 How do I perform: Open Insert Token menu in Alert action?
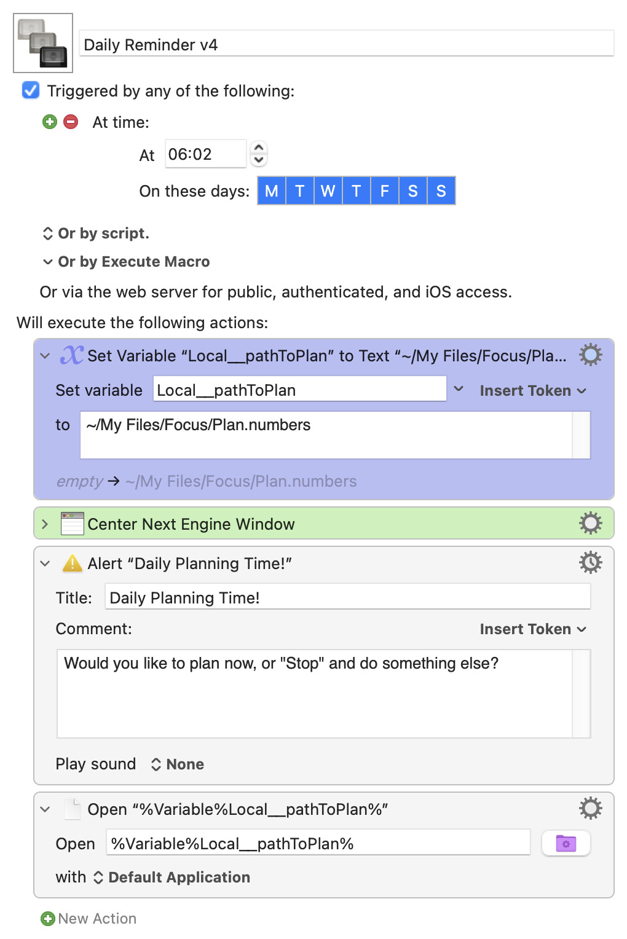pos(532,629)
